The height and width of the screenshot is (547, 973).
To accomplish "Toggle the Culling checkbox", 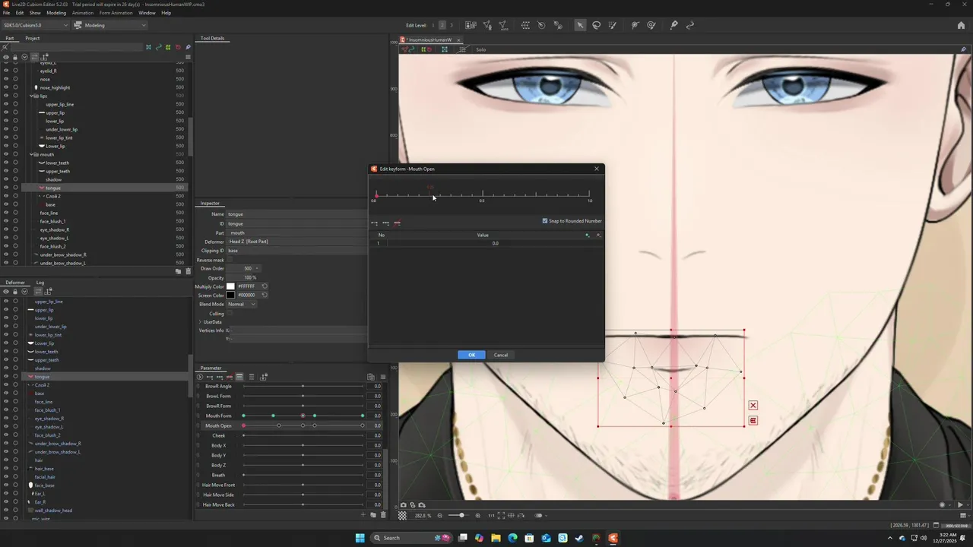I will click(230, 313).
